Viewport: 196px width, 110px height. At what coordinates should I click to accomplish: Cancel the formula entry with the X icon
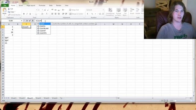tap(27, 21)
